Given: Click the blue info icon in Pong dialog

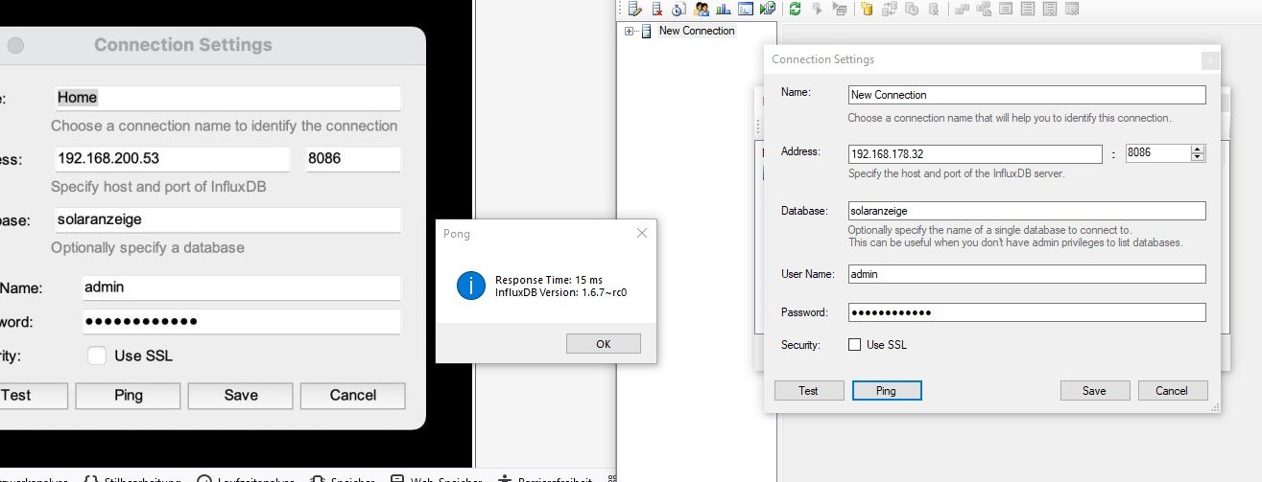Looking at the screenshot, I should point(470,286).
